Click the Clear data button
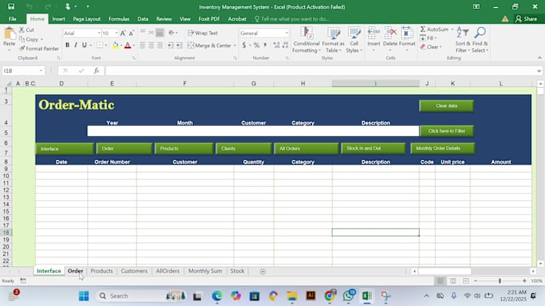Viewport: 545px width, 306px height. pos(446,106)
